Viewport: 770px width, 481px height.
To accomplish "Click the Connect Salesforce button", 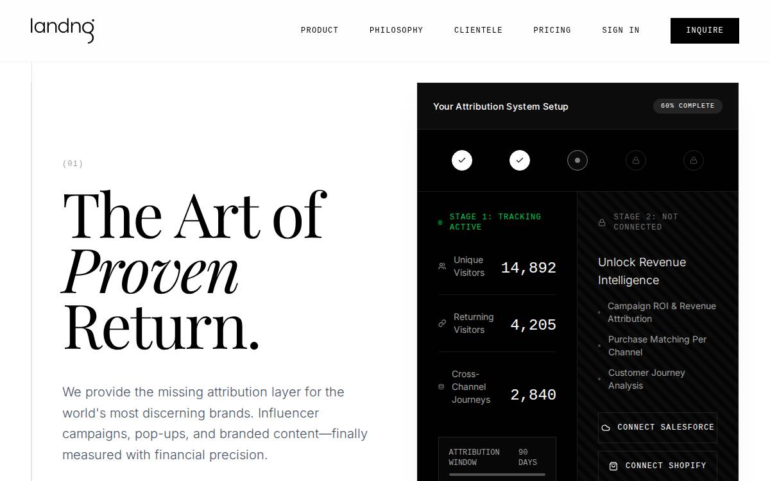I will click(658, 427).
